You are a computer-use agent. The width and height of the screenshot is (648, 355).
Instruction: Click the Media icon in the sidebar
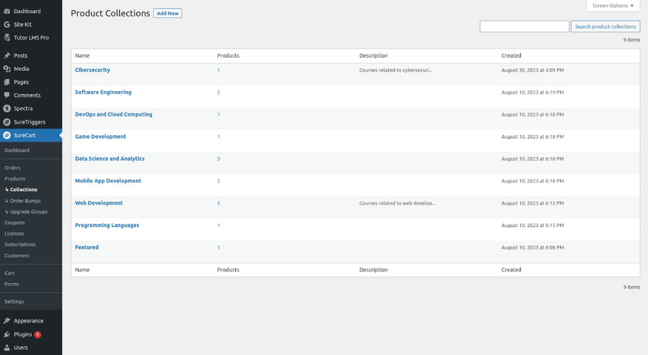pyautogui.click(x=7, y=69)
